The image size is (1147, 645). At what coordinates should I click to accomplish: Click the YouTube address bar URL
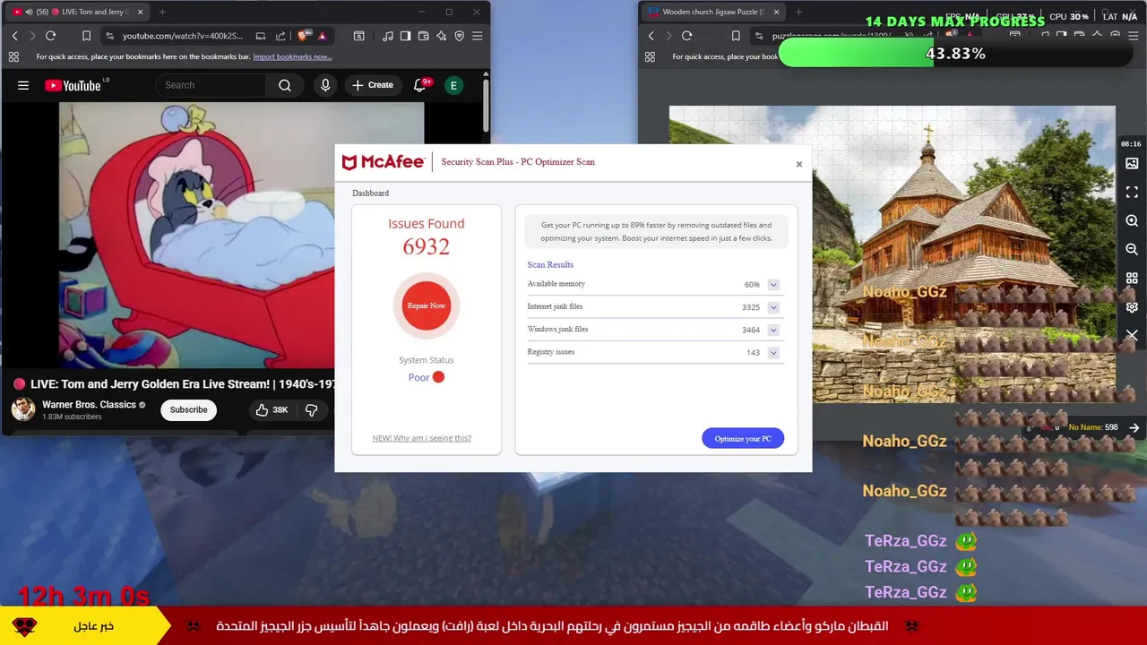pos(182,36)
